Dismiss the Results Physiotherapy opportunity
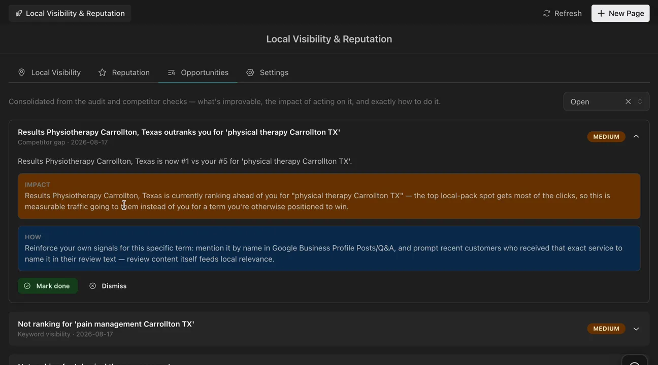The height and width of the screenshot is (365, 658). pyautogui.click(x=108, y=286)
